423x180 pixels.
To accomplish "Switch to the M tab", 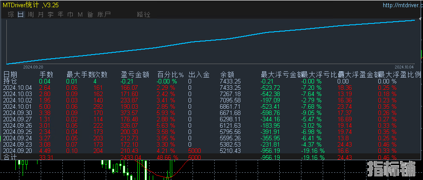I will (80, 14).
